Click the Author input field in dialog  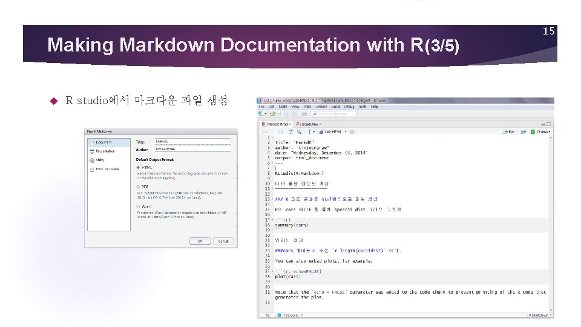click(x=192, y=149)
